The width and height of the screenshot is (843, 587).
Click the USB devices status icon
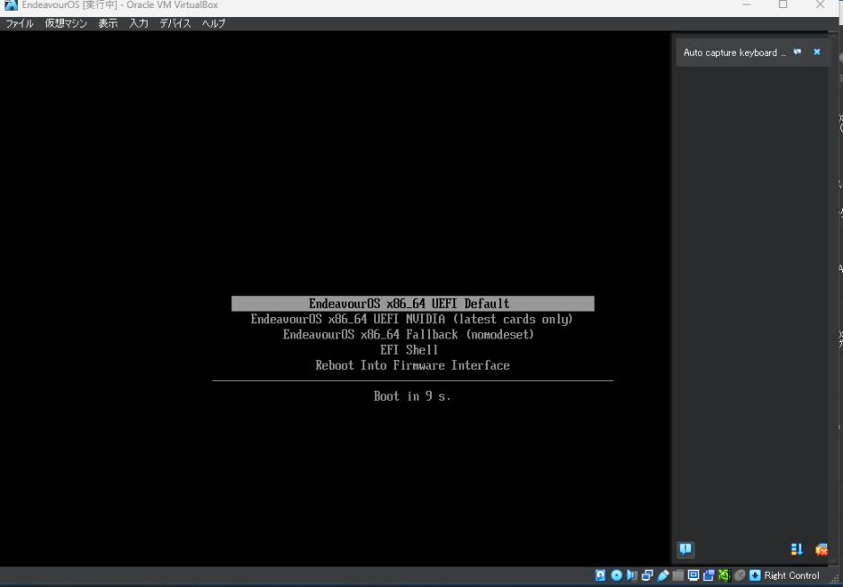click(663, 575)
